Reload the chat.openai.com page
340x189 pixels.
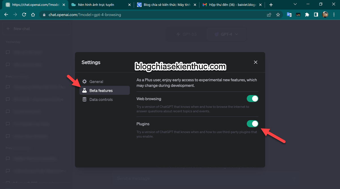tap(24, 15)
